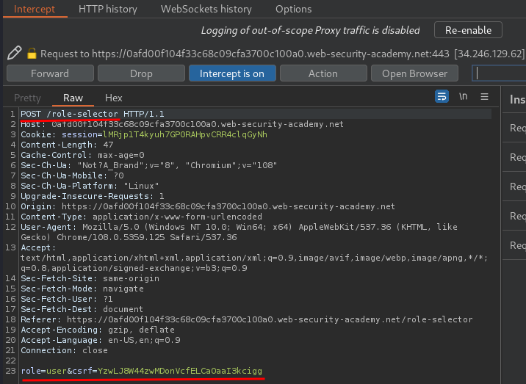
Task: Click the Request to URL text
Action: (x=245, y=54)
